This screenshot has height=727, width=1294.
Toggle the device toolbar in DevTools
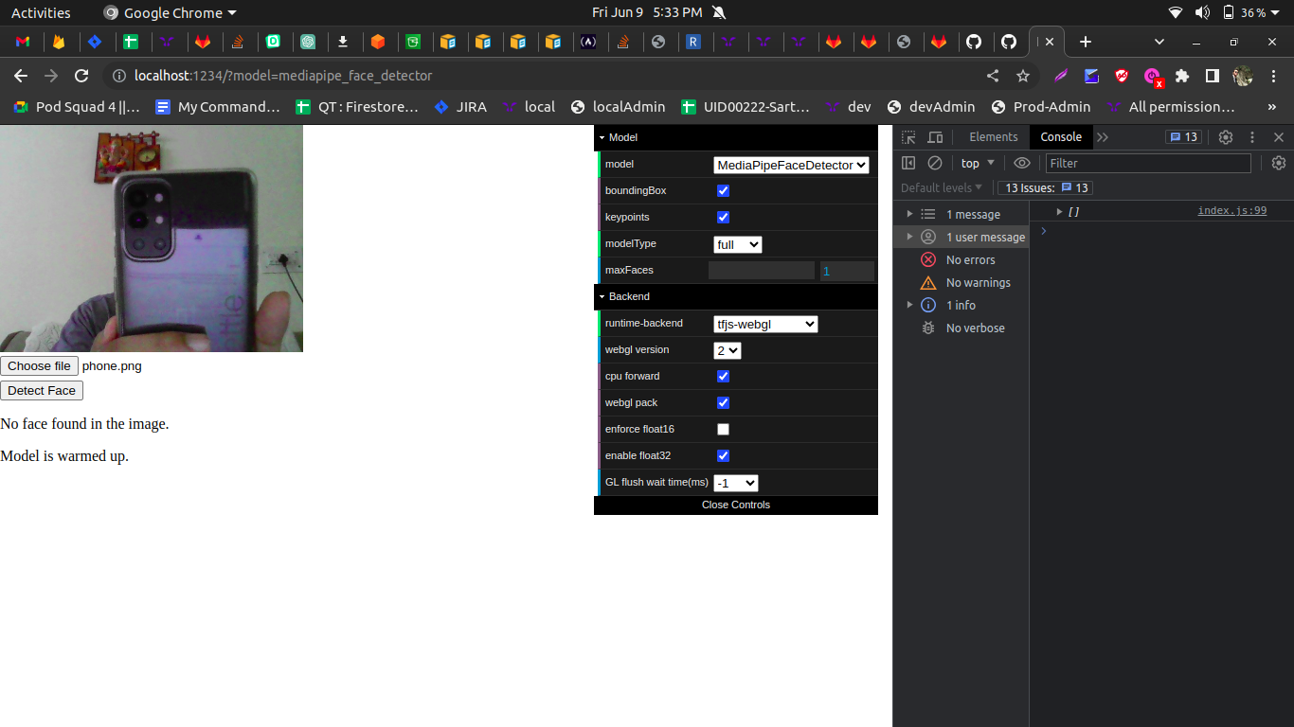[x=934, y=137]
